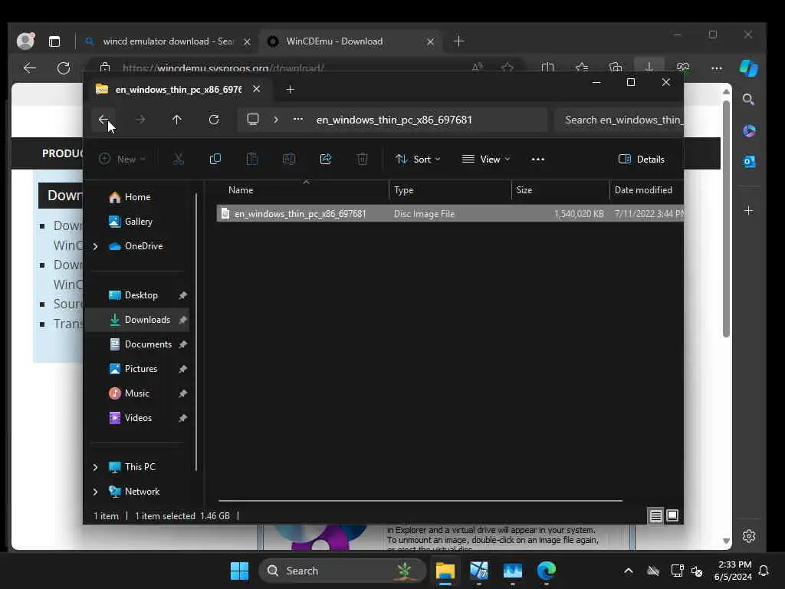Reload the Edge browser page

point(64,68)
